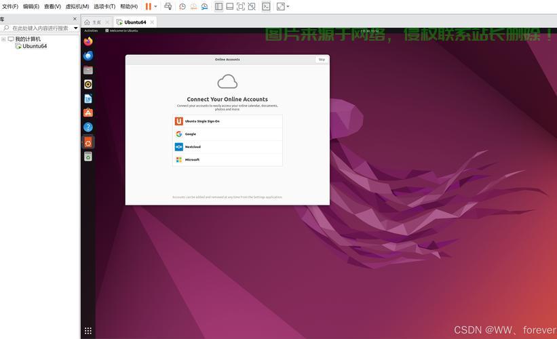
Task: Click the send Ctrl+Alt+Del toolbar icon
Action: (x=168, y=6)
